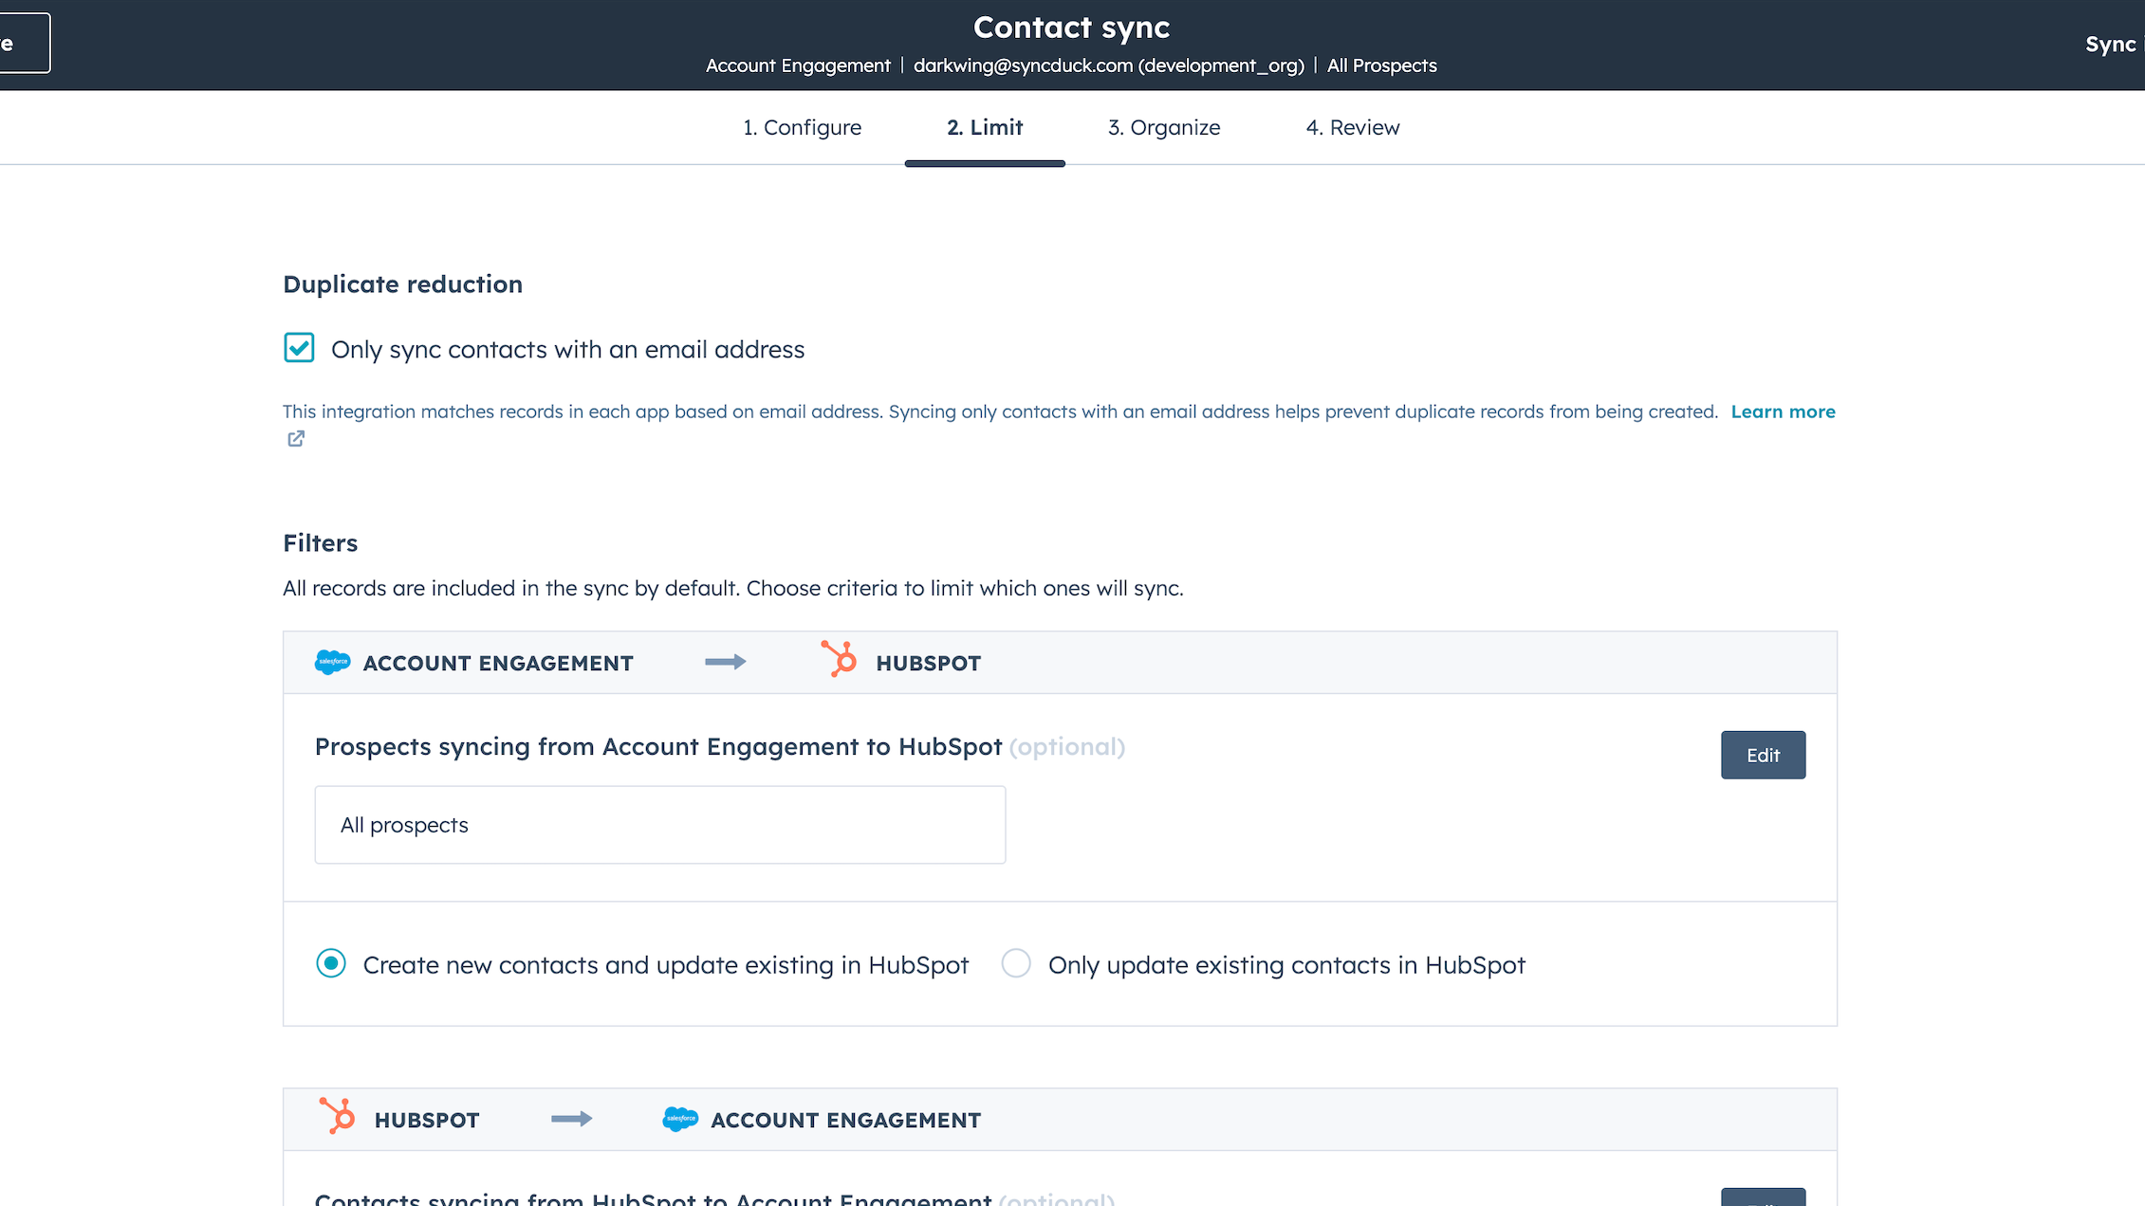Click the Sync button in top right

click(x=2112, y=45)
